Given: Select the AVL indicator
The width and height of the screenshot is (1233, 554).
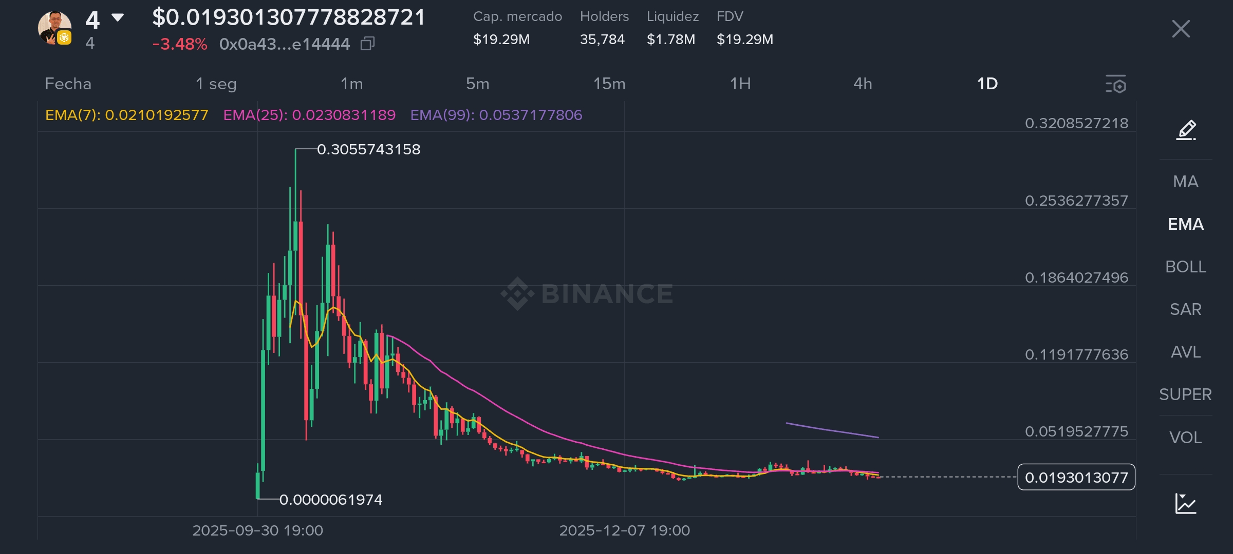Looking at the screenshot, I should (x=1186, y=352).
